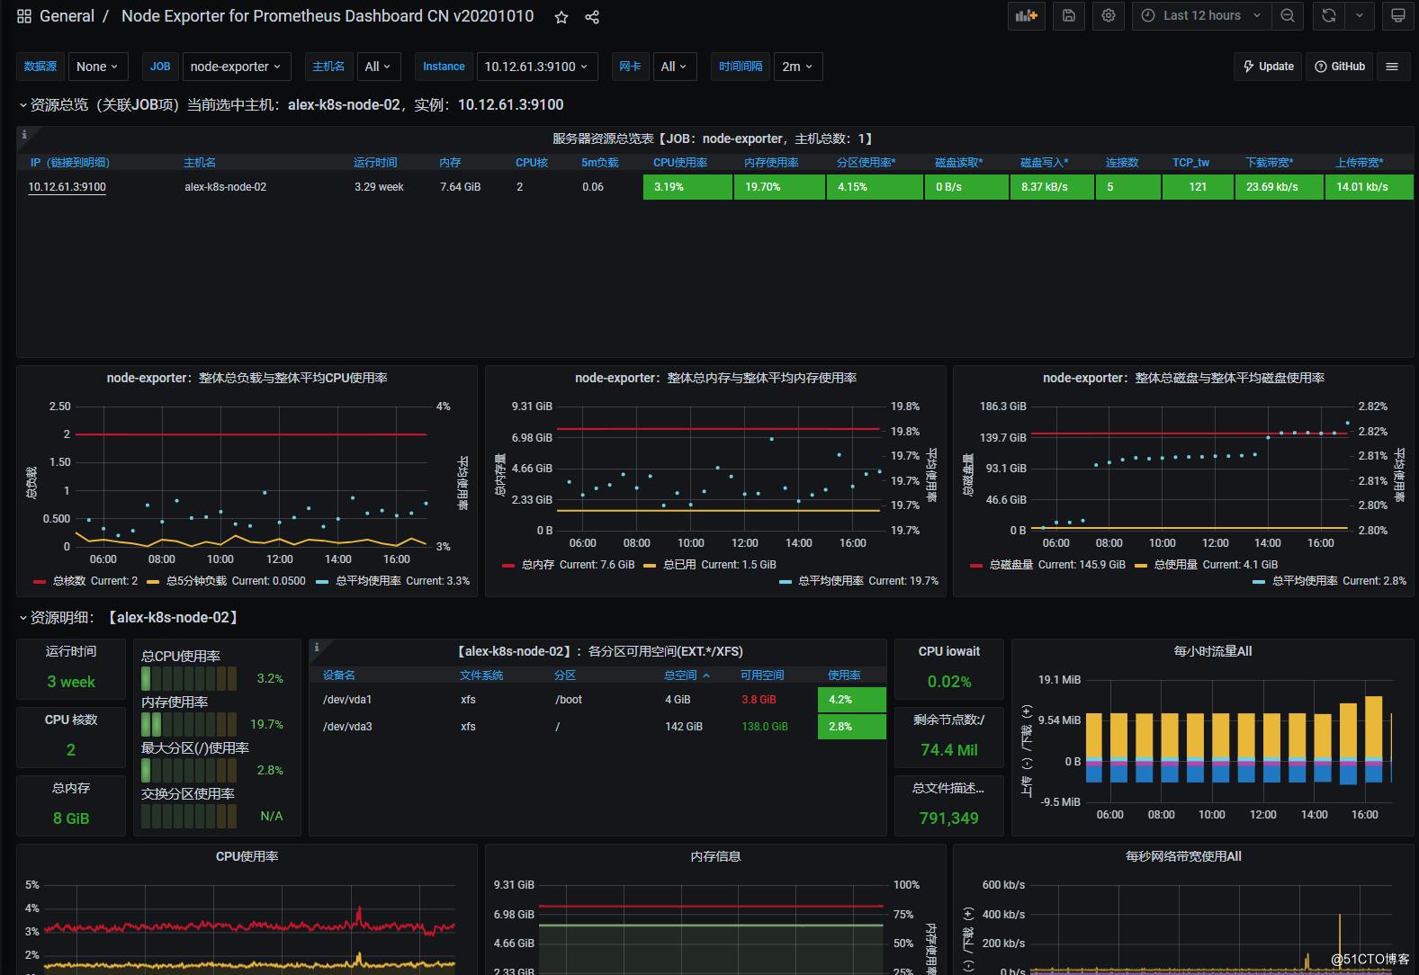Image resolution: width=1419 pixels, height=975 pixels.
Task: Click the 3.19% CPU usage cell
Action: [x=687, y=187]
